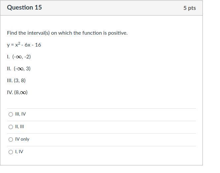This screenshot has height=173, width=220.
Task: Pick the "I, IV" radio button
Action: coord(11,152)
